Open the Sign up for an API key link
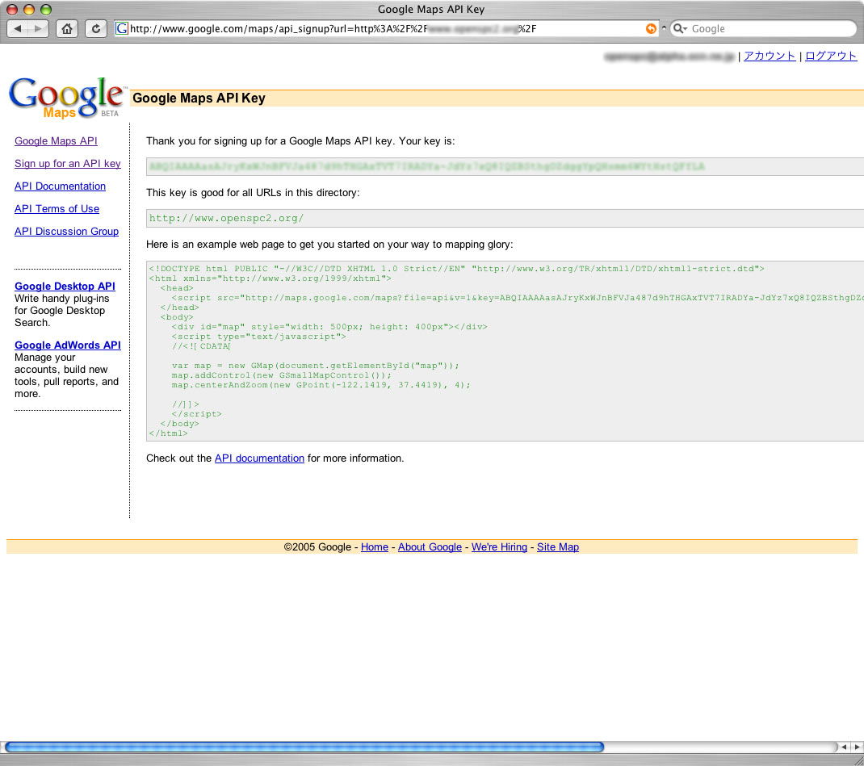Viewport: 864px width, 766px height. pyautogui.click(x=68, y=164)
